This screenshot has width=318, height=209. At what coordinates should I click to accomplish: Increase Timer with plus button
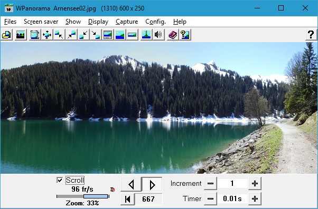[255, 198]
